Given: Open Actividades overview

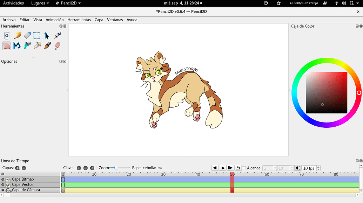Looking at the screenshot, I should click(x=13, y=3).
